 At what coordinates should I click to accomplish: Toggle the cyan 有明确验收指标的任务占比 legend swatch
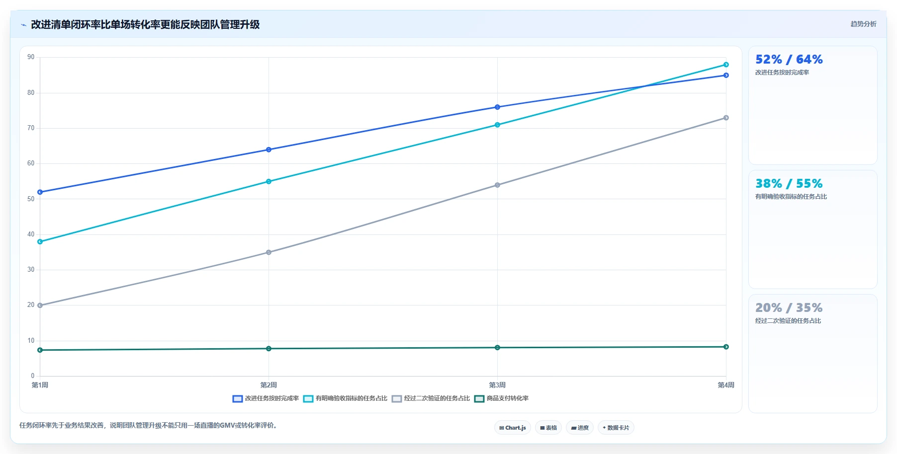(308, 398)
